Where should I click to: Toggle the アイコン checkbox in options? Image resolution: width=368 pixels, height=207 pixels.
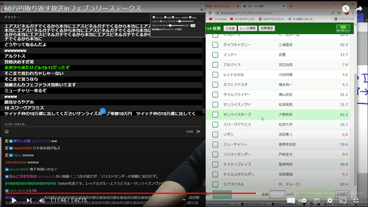click(154, 17)
